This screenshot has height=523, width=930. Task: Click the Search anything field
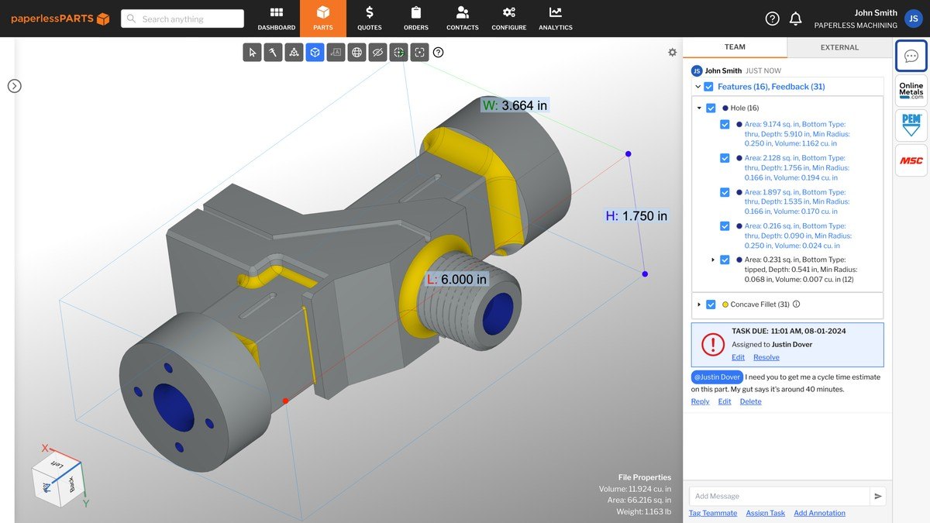pyautogui.click(x=182, y=19)
